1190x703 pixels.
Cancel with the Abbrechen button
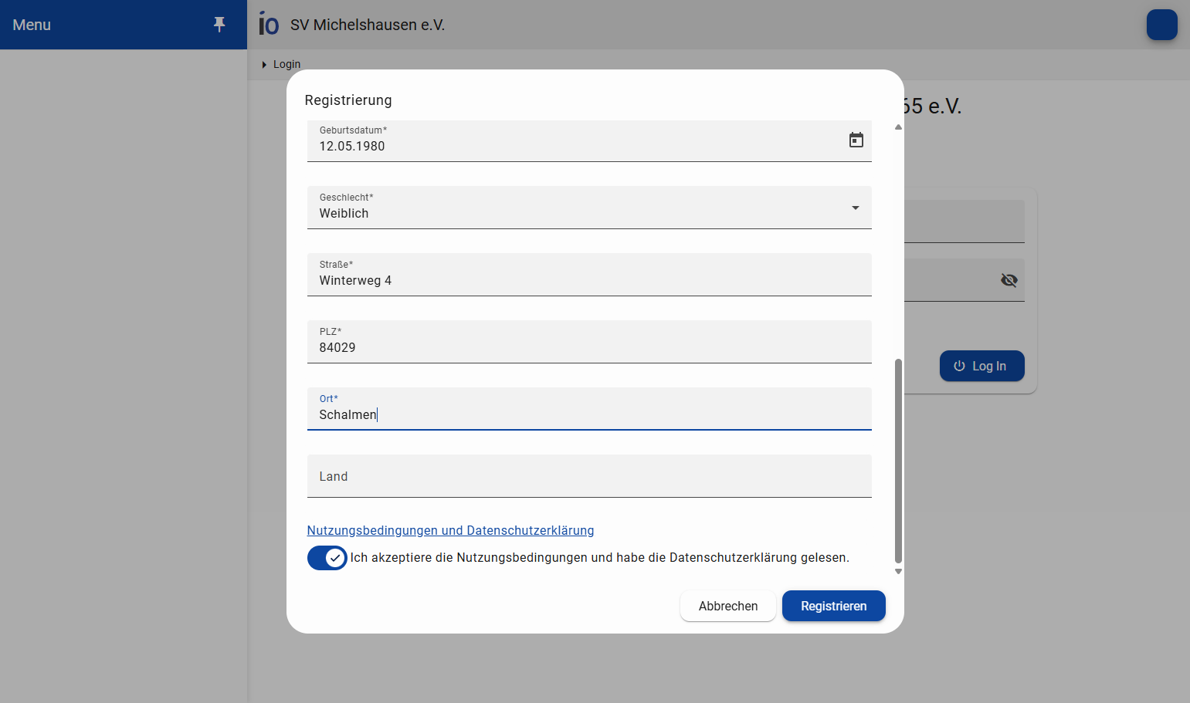pos(728,606)
